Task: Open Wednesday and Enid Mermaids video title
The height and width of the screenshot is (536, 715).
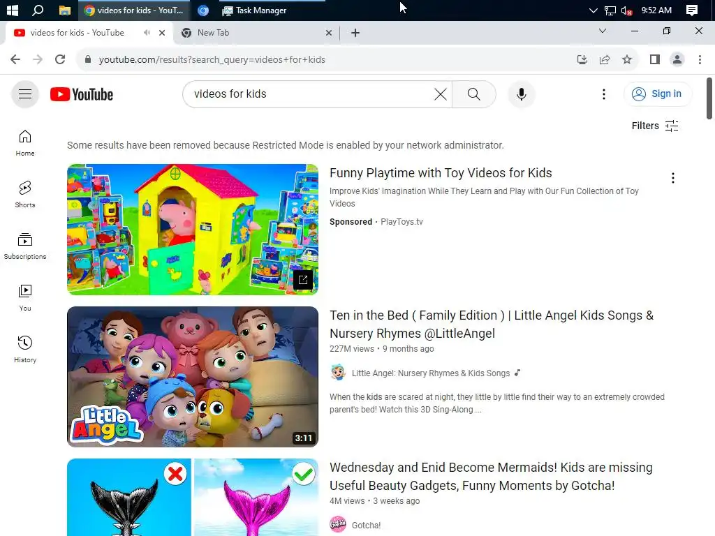Action: pos(491,477)
